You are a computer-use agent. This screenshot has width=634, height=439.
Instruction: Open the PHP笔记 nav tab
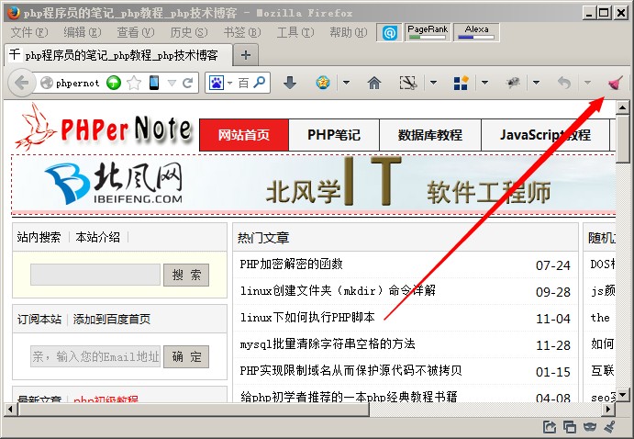coord(334,135)
